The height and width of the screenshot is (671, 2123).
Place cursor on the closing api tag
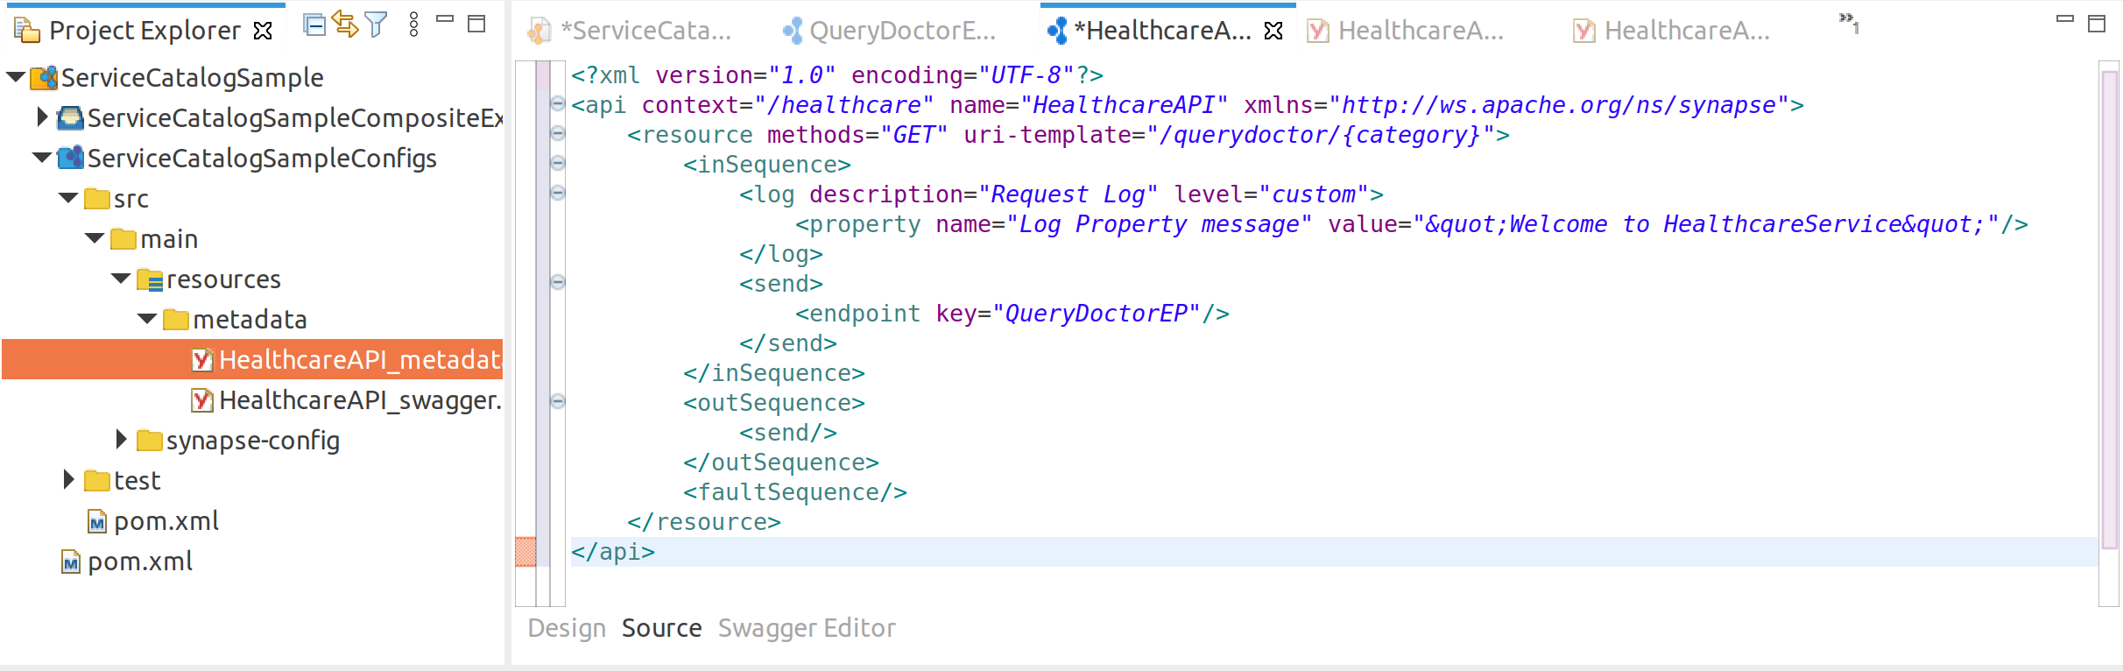[x=613, y=552]
